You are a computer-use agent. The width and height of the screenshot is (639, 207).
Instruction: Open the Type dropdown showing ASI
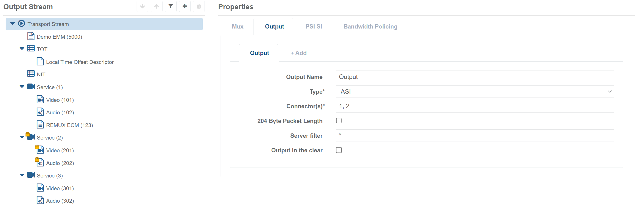coord(475,92)
